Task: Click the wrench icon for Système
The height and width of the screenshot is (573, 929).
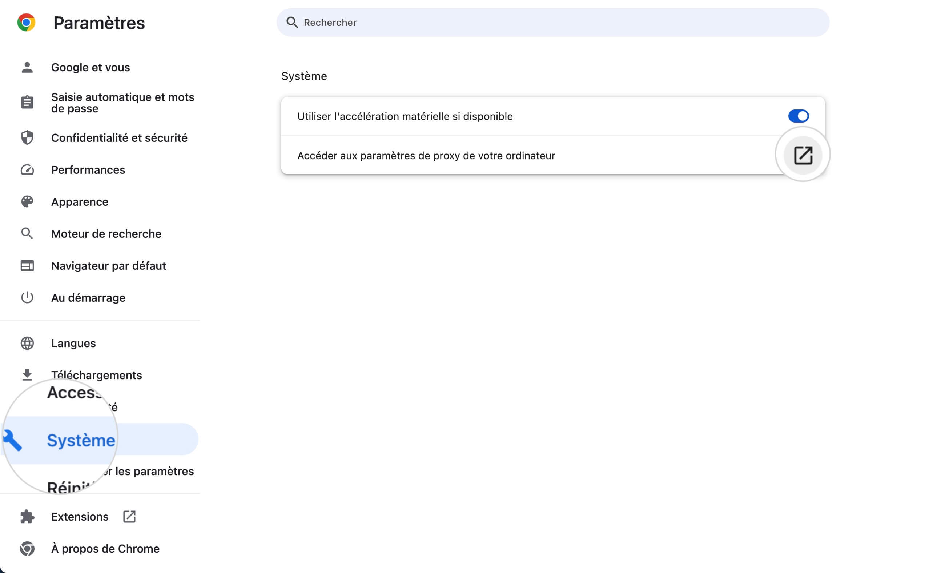Action: [13, 440]
